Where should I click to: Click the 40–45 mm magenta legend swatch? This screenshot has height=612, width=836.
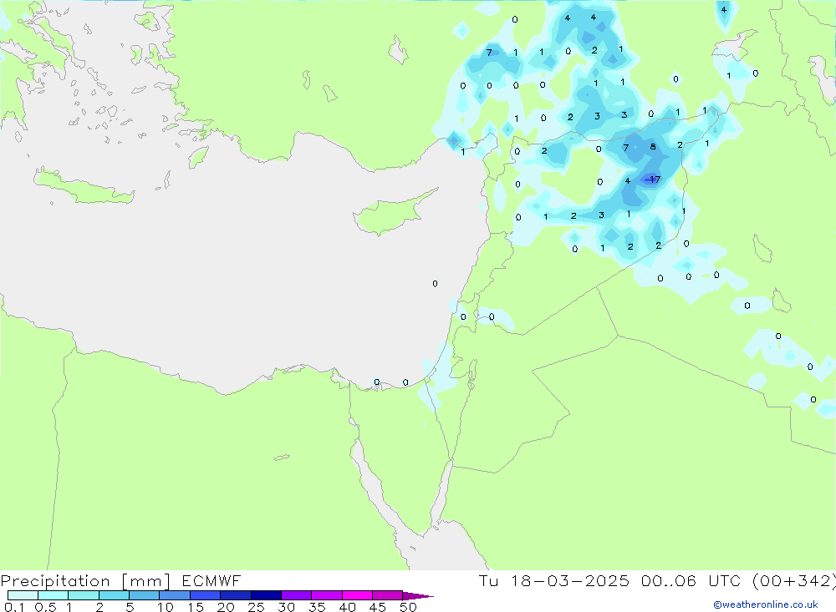pos(357,595)
